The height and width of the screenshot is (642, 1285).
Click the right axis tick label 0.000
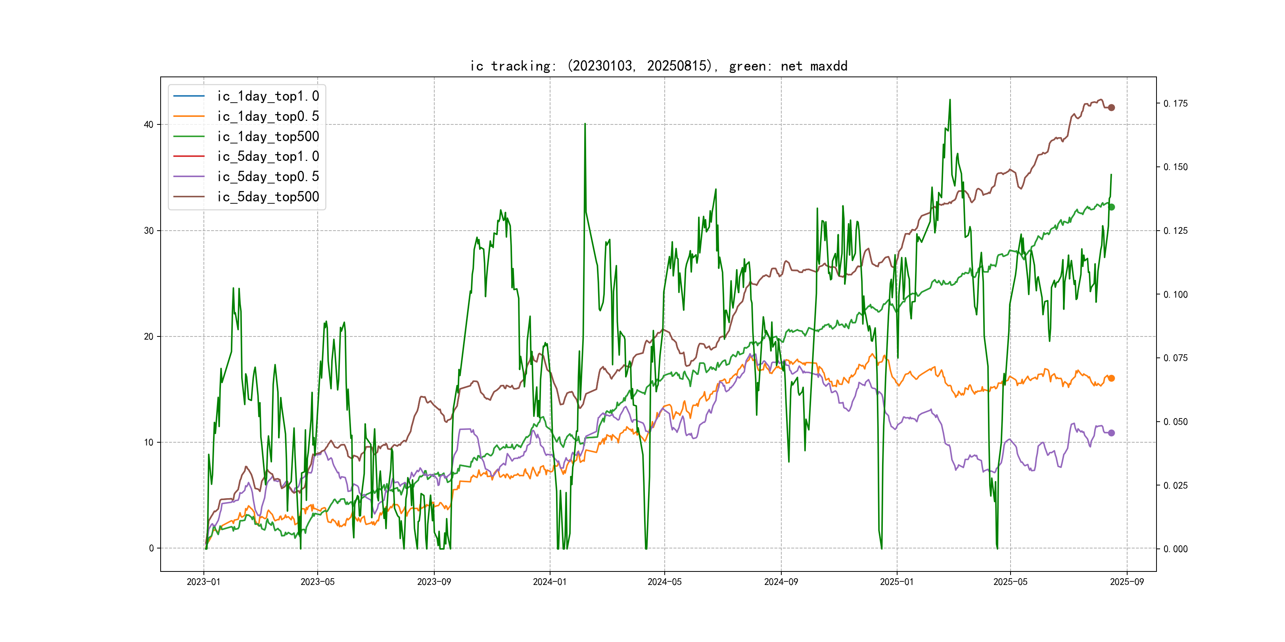tap(1175, 549)
